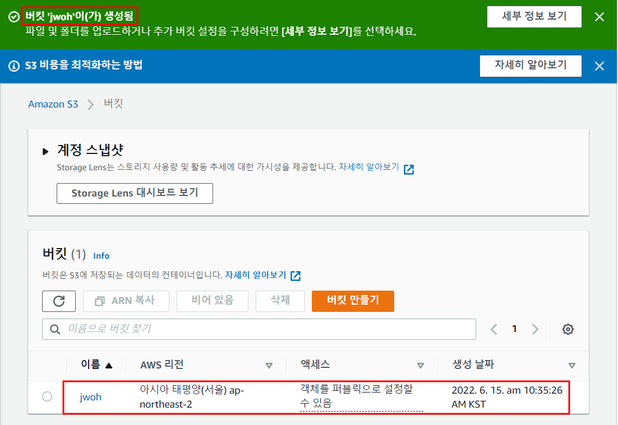Click the 세부 정보 보기 button
This screenshot has height=425, width=618.
[534, 17]
